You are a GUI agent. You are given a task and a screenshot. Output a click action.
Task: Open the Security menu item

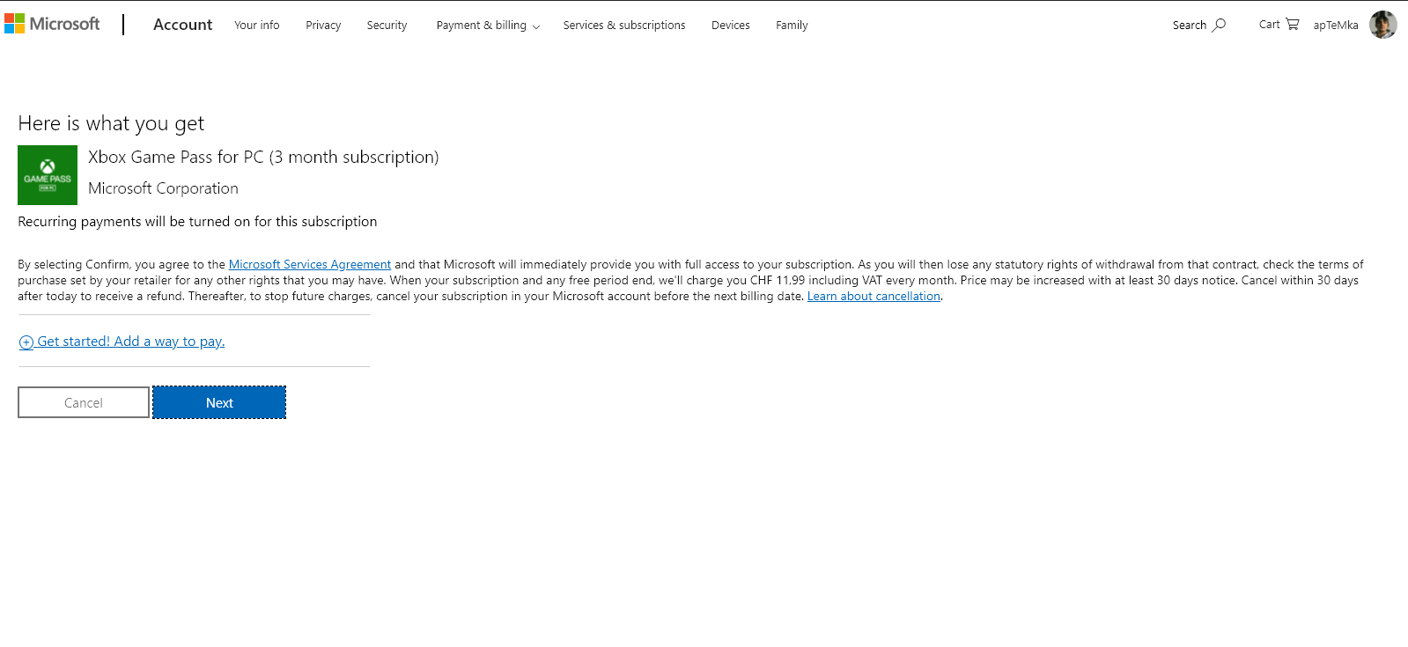tap(387, 26)
